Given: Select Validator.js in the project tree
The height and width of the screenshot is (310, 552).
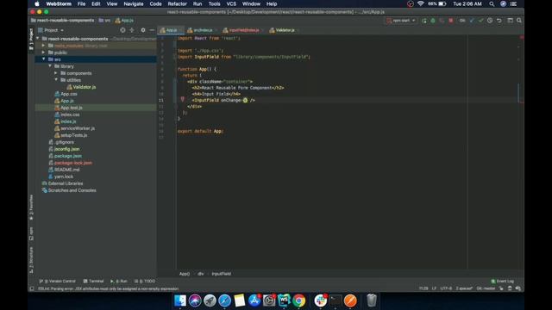Looking at the screenshot, I should 81,87.
